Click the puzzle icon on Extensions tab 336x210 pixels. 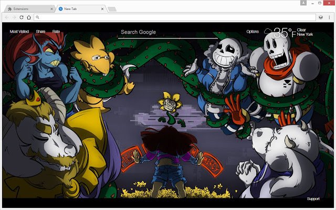[x=9, y=9]
